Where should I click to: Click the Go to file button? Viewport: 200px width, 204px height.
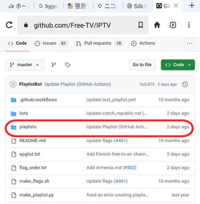pos(142,65)
